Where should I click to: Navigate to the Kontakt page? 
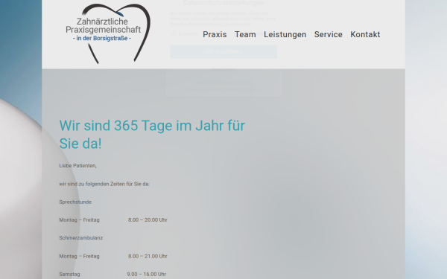(365, 34)
